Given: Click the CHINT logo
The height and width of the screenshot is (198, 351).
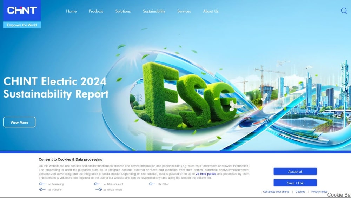Looking at the screenshot, I should pos(22,11).
